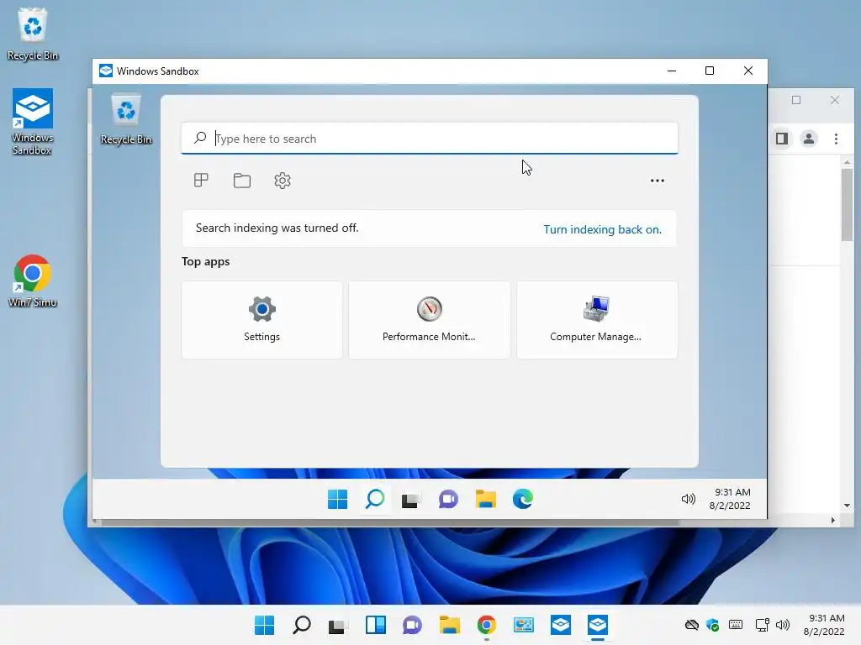Open host Task View icon
Screen dimensions: 861x645
(338, 625)
